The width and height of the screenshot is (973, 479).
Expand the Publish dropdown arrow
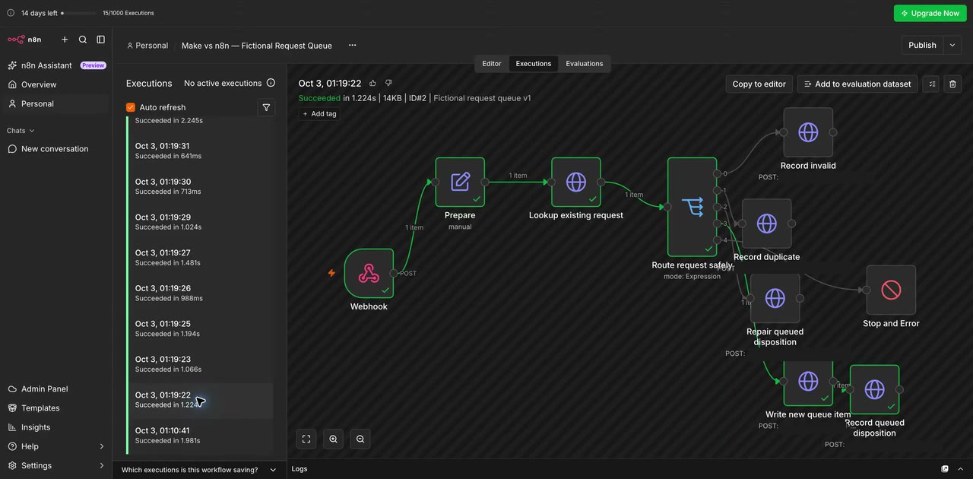pyautogui.click(x=952, y=45)
